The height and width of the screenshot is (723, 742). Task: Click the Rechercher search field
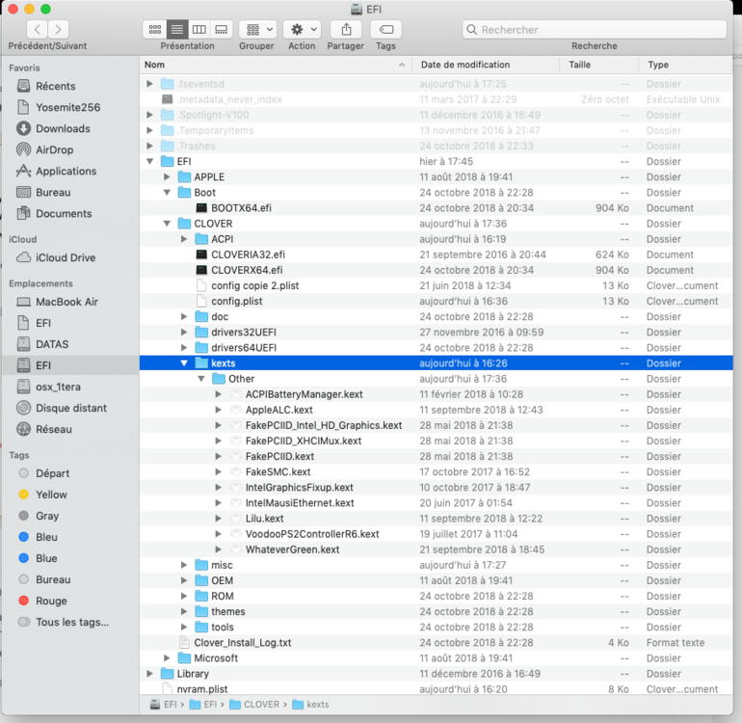click(595, 29)
